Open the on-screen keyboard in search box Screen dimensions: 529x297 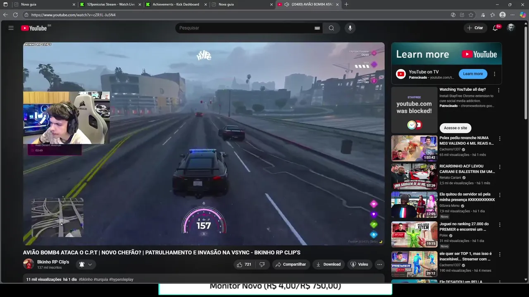tap(317, 28)
